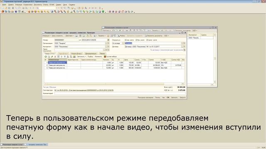
Task: Click Cut icon in main toolbar
Action: tap(13, 8)
